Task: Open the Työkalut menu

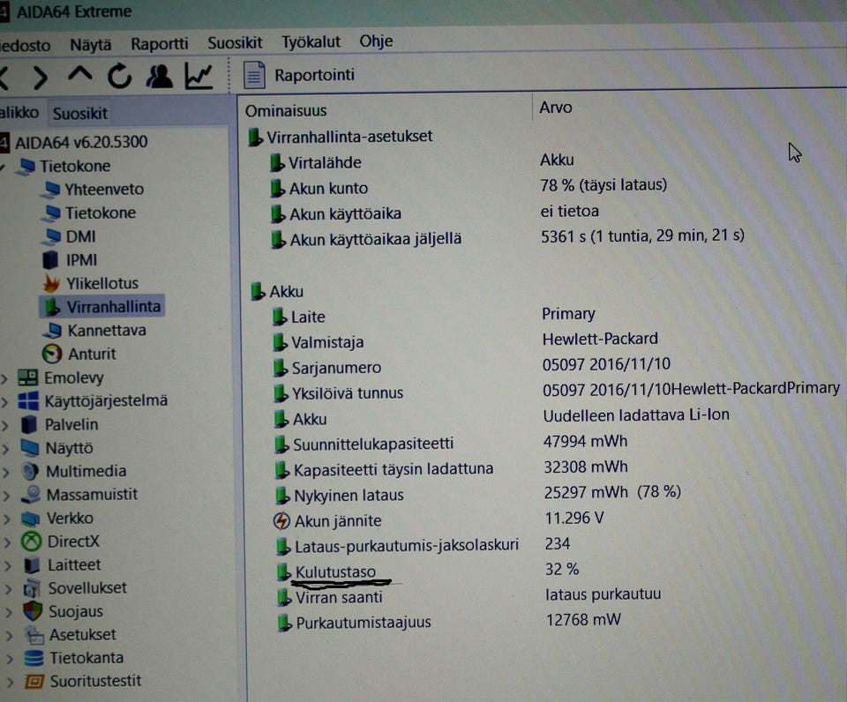Action: tap(311, 41)
